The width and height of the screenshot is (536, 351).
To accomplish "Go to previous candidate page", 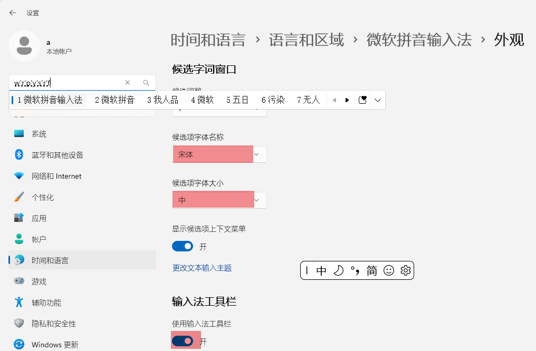I will point(334,100).
